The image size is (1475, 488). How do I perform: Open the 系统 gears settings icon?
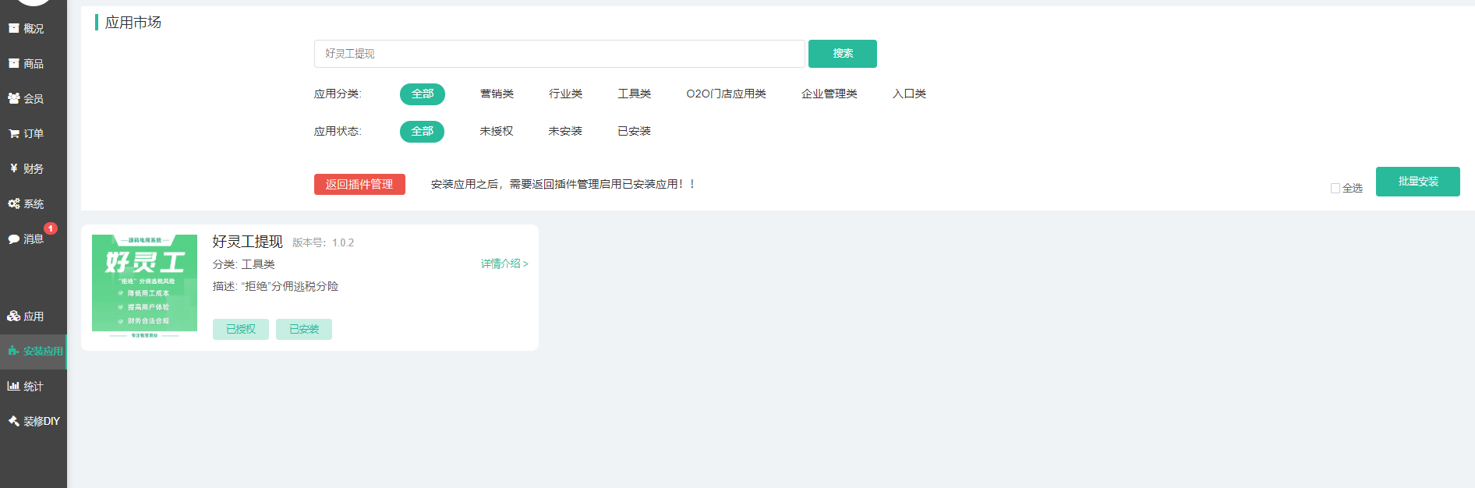(x=14, y=203)
